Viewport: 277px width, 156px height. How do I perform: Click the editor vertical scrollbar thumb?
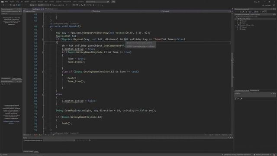pyautogui.click(x=232, y=70)
